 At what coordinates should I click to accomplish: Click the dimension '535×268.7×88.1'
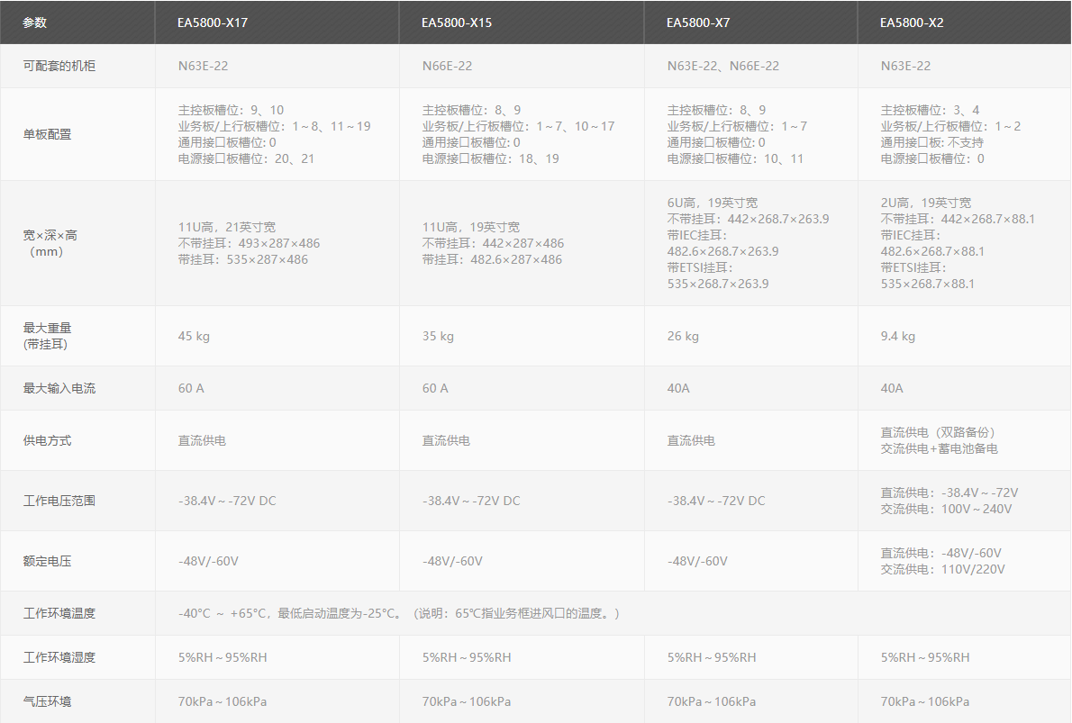[928, 284]
